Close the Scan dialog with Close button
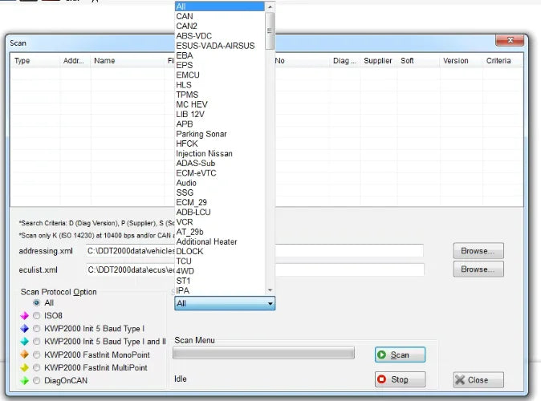 (x=478, y=380)
